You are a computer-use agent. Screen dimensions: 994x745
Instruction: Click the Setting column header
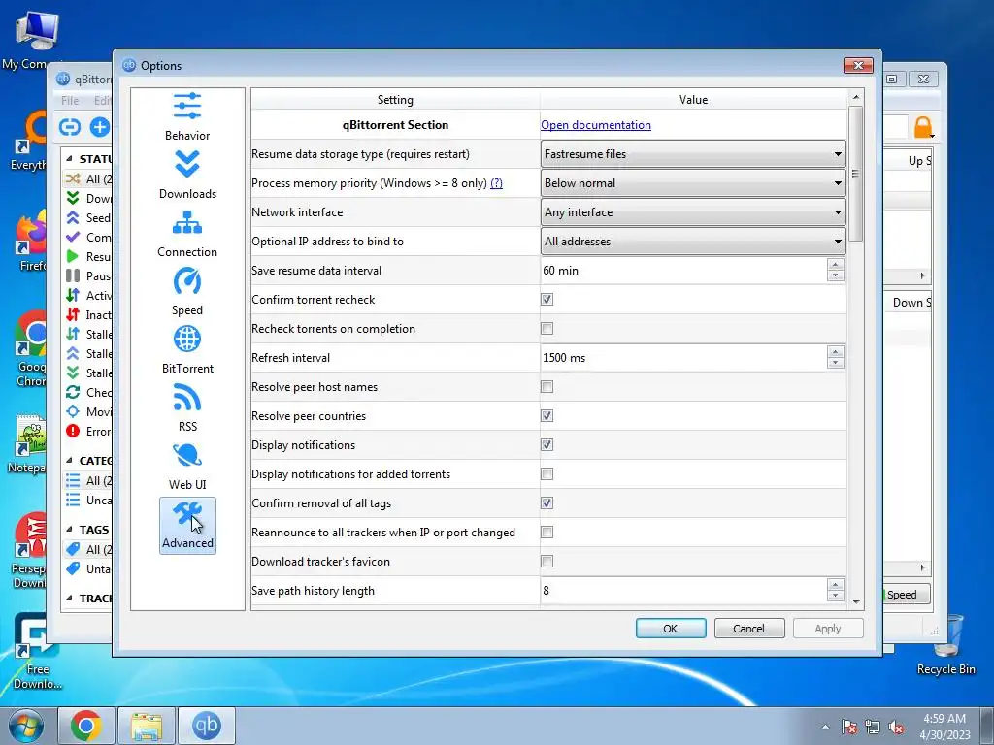tap(395, 100)
